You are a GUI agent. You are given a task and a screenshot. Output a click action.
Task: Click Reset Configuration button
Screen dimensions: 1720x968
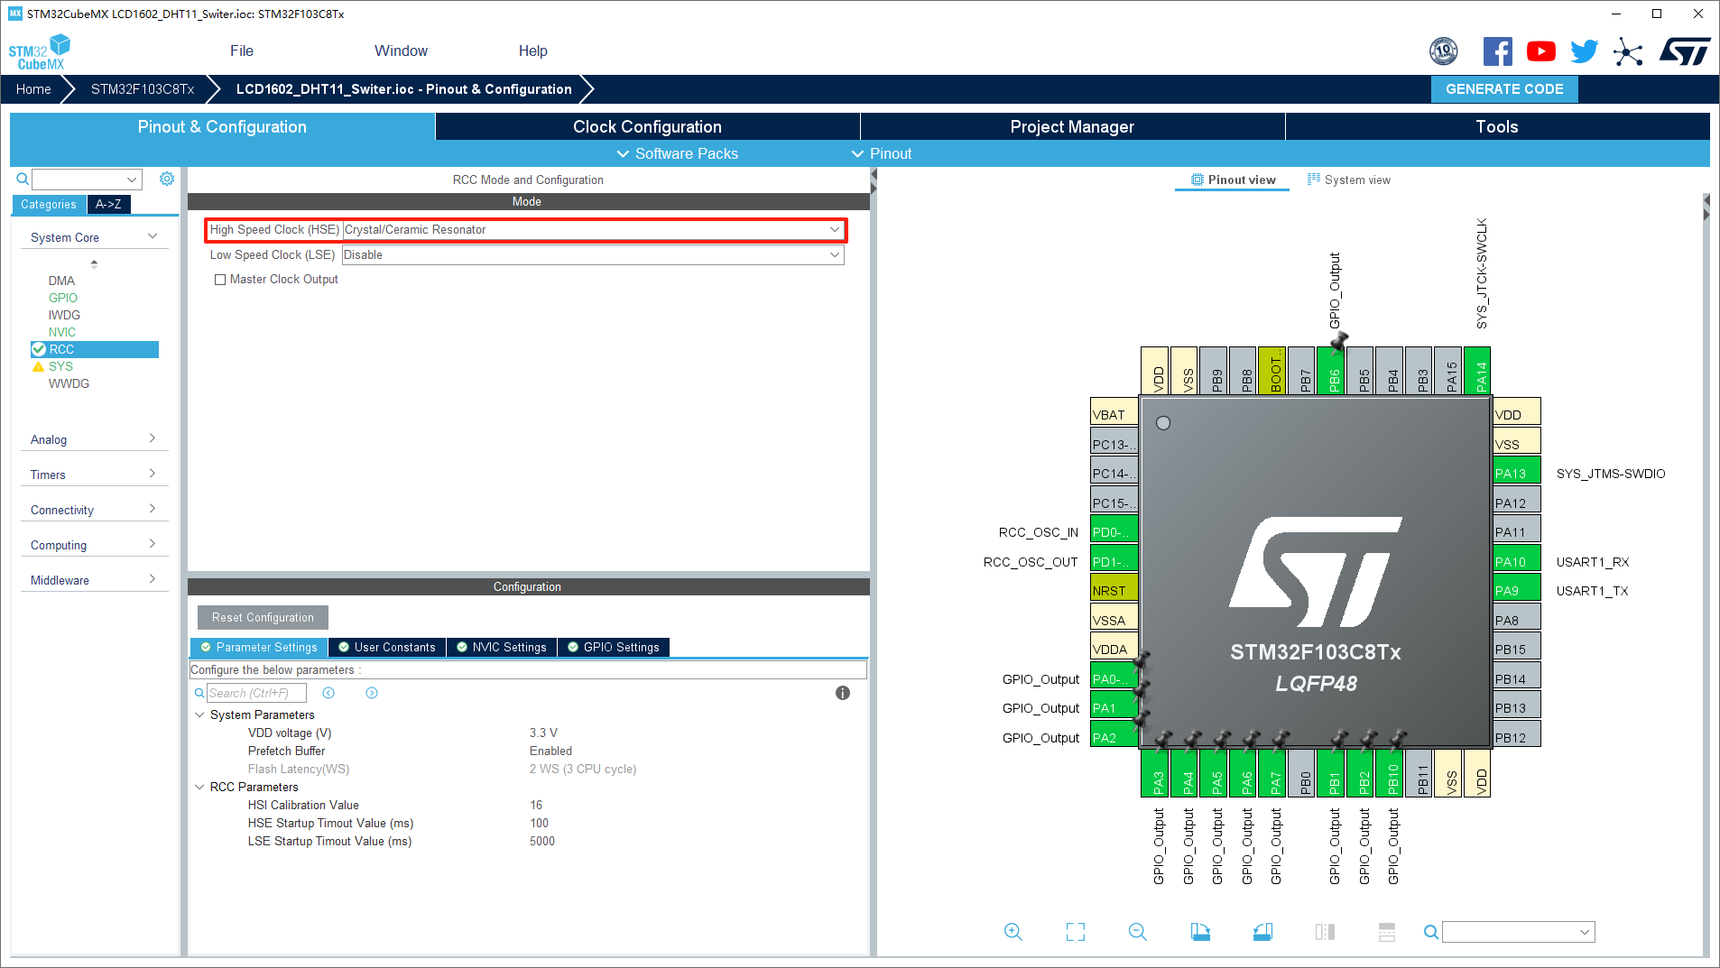click(263, 617)
